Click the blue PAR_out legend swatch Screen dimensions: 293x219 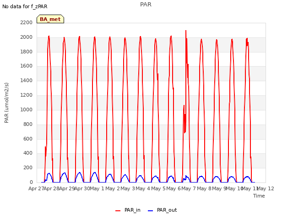[x=151, y=211]
